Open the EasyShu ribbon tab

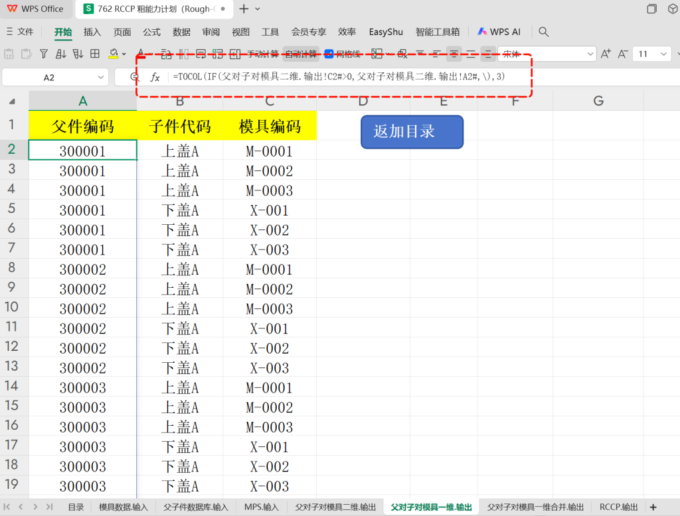click(386, 32)
